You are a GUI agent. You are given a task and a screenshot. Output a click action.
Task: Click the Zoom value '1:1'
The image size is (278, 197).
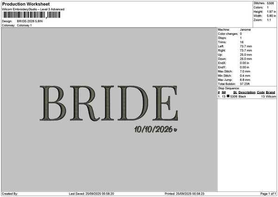coord(269,20)
